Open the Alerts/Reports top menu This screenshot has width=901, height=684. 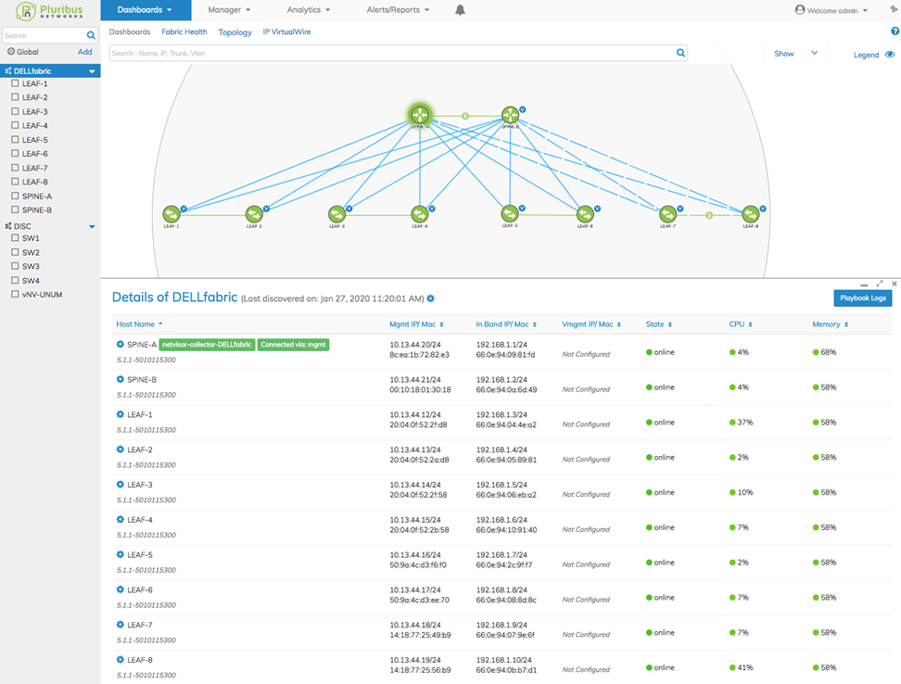[398, 10]
